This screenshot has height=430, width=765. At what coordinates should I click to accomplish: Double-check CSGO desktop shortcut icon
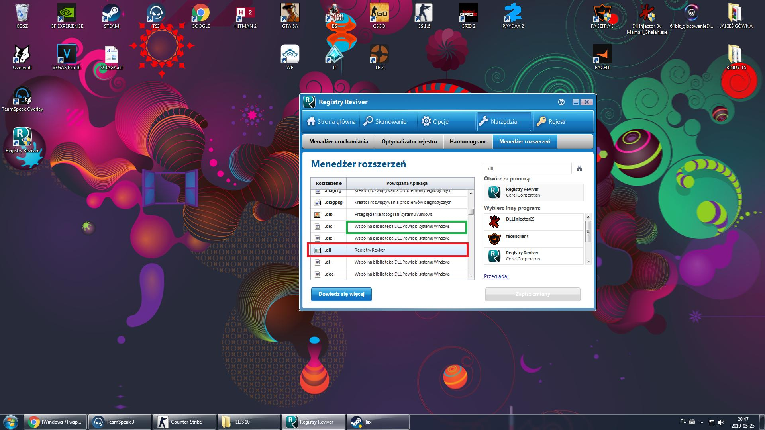(379, 14)
